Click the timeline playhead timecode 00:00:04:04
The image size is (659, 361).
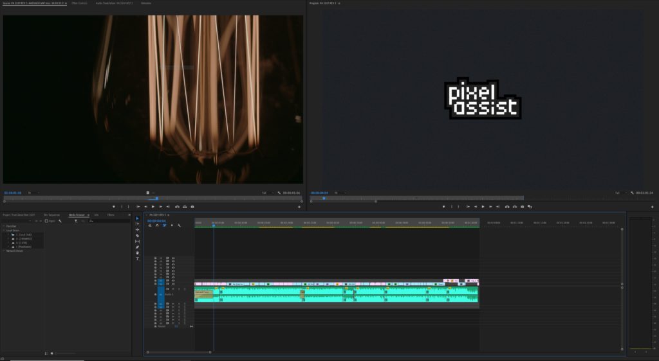(156, 221)
